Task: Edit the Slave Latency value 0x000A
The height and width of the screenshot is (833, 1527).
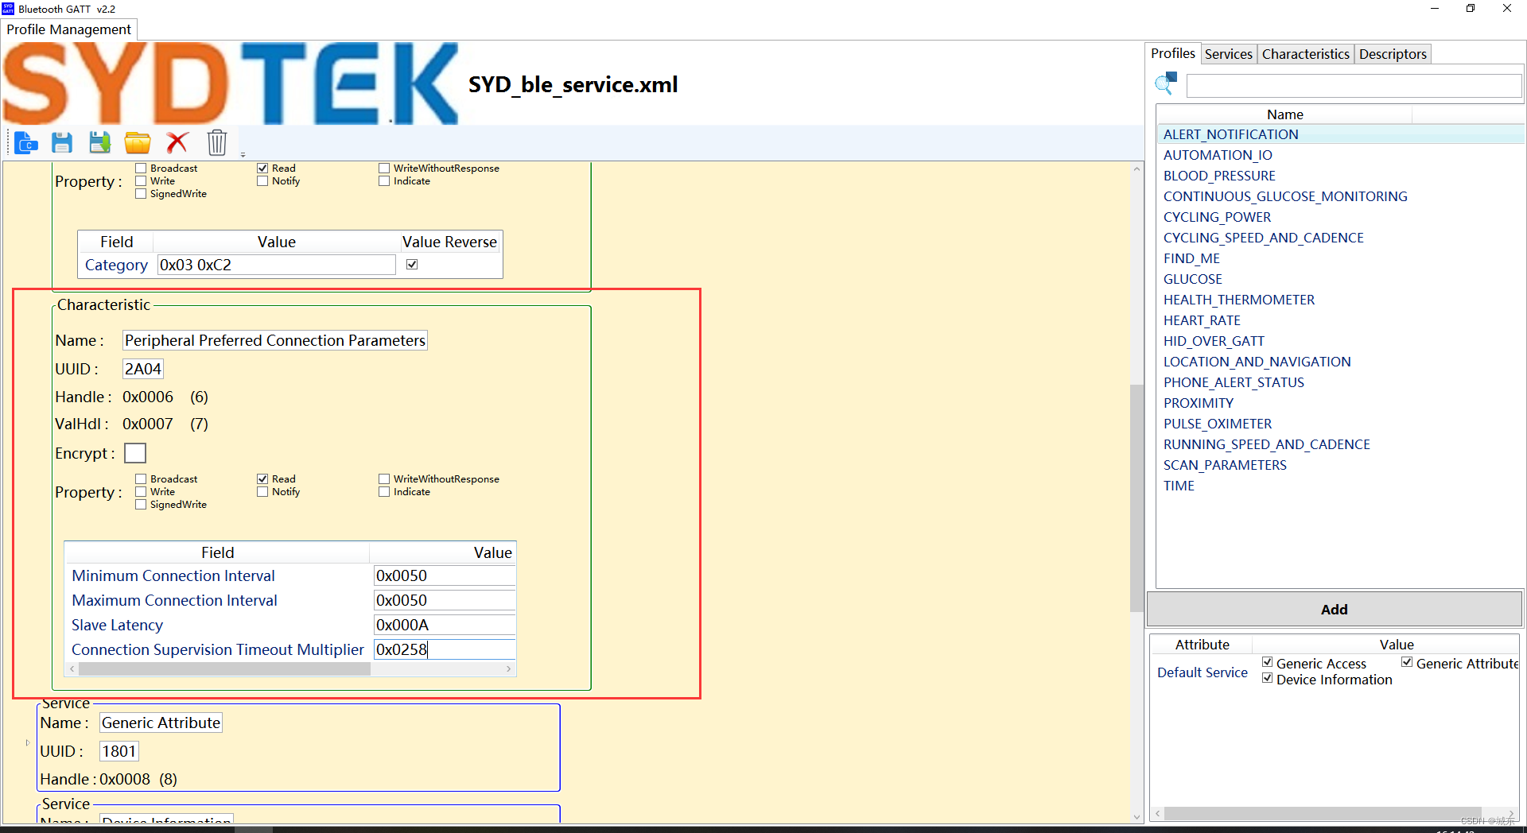Action: click(x=445, y=625)
